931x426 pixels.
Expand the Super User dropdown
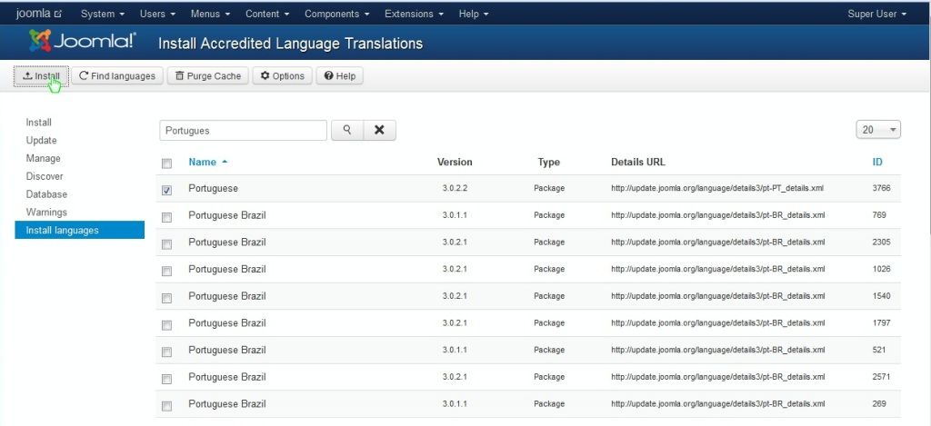(877, 14)
